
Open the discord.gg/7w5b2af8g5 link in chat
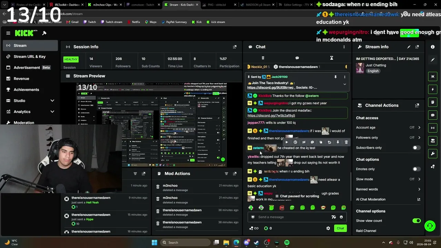(x=271, y=116)
